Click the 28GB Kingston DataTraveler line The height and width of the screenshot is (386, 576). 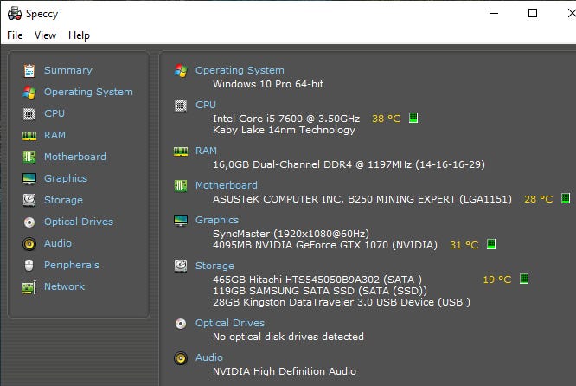342,303
